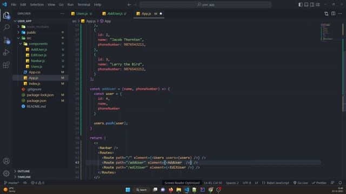Click the Explorer more actions ellipsis

(62, 13)
